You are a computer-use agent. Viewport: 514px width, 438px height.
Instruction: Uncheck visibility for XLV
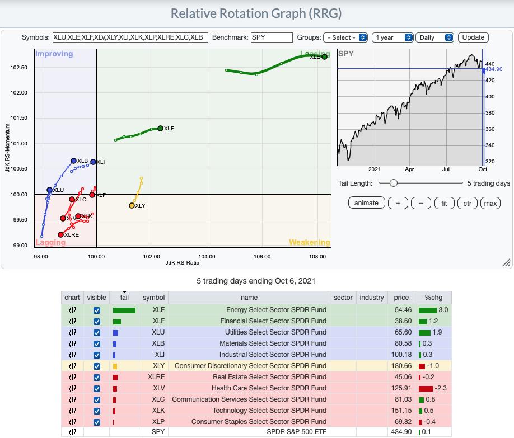(97, 389)
